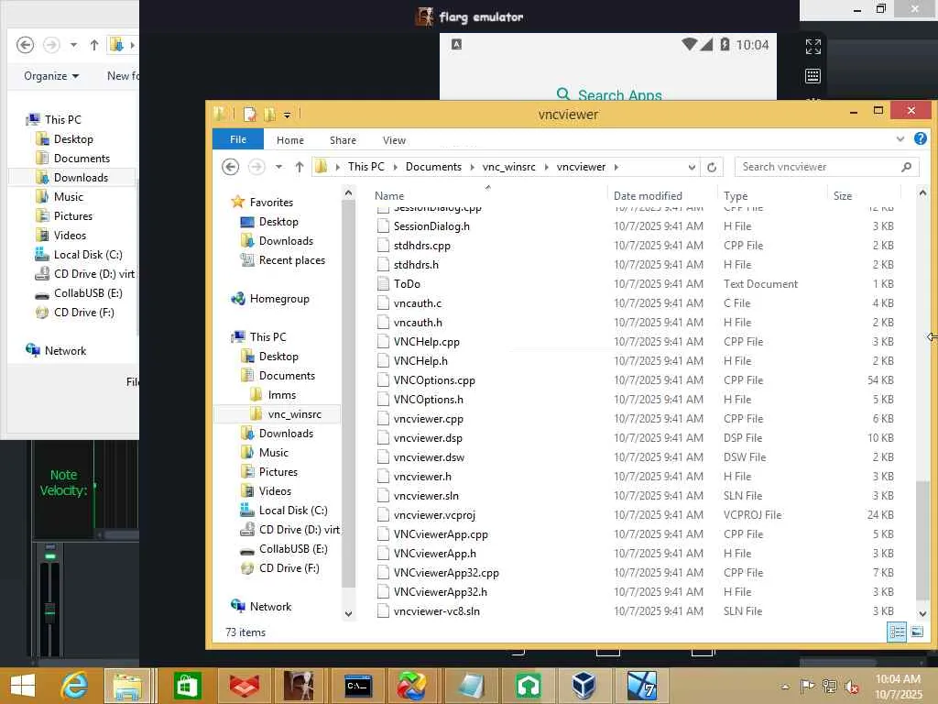Click Documents in the address breadcrumb
The image size is (938, 704).
pyautogui.click(x=433, y=167)
